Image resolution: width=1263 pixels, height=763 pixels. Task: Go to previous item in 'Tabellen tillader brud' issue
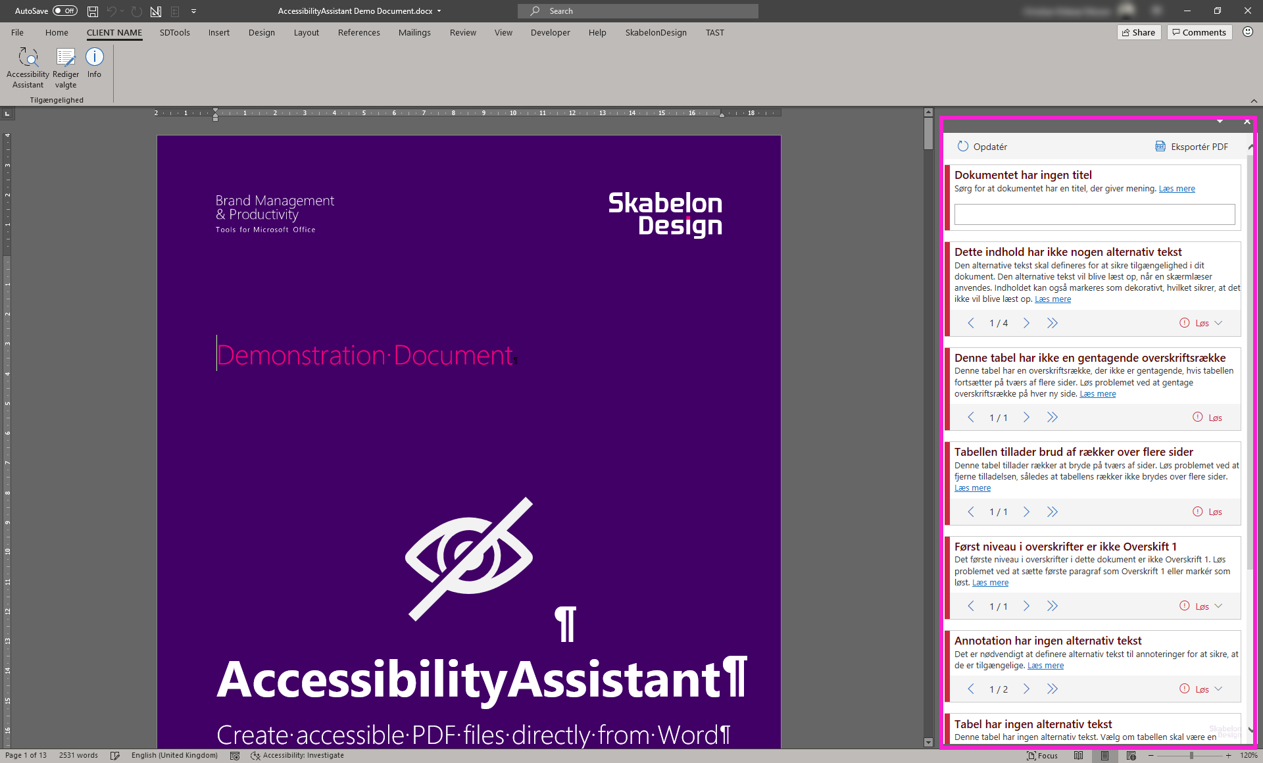pyautogui.click(x=971, y=512)
